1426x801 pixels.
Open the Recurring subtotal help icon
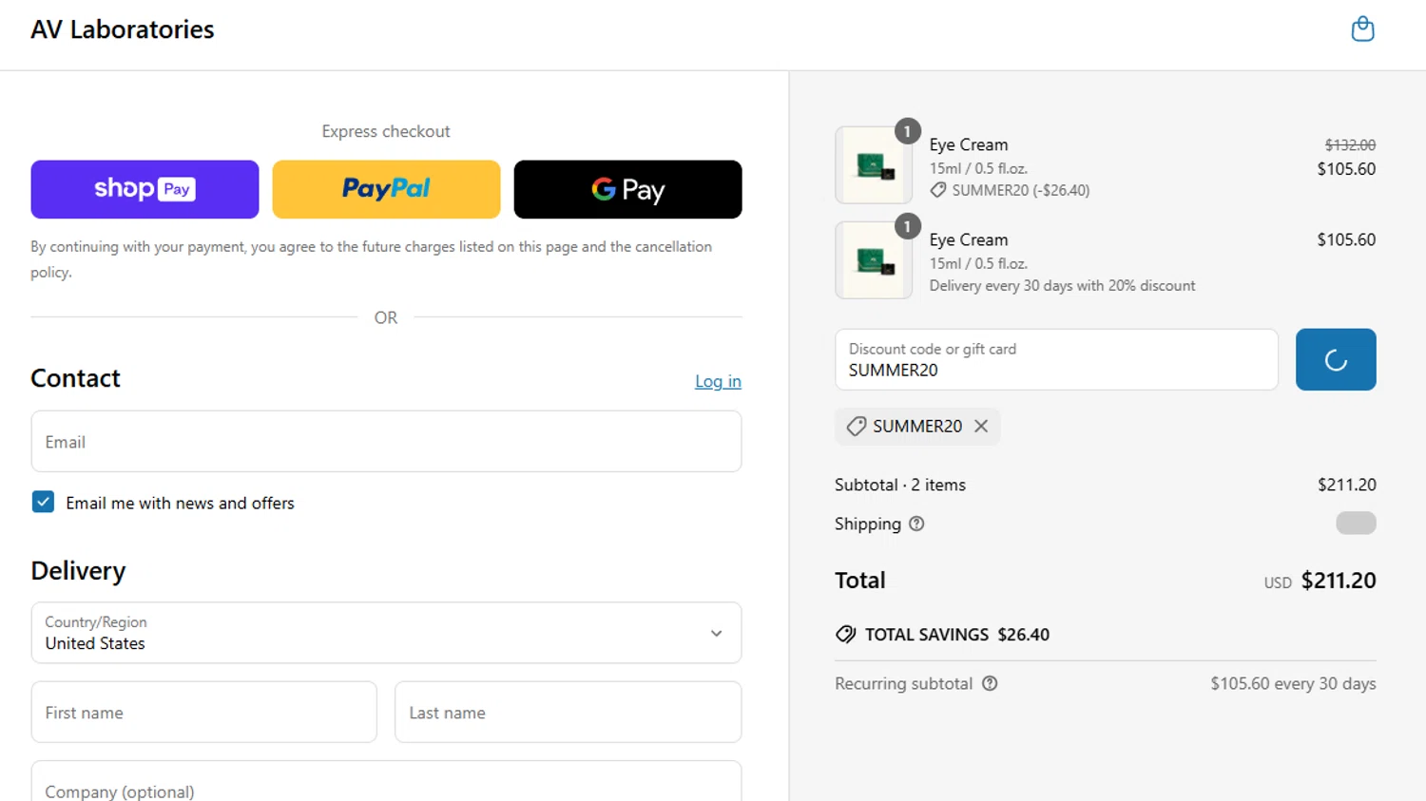990,683
